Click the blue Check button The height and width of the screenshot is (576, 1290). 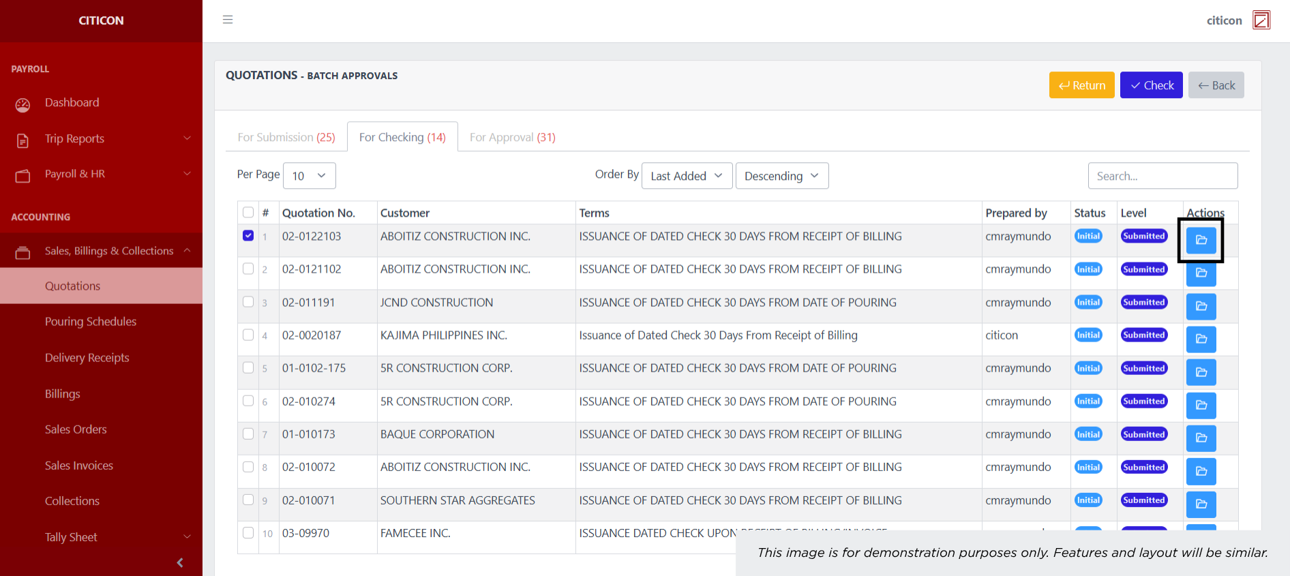tap(1151, 85)
